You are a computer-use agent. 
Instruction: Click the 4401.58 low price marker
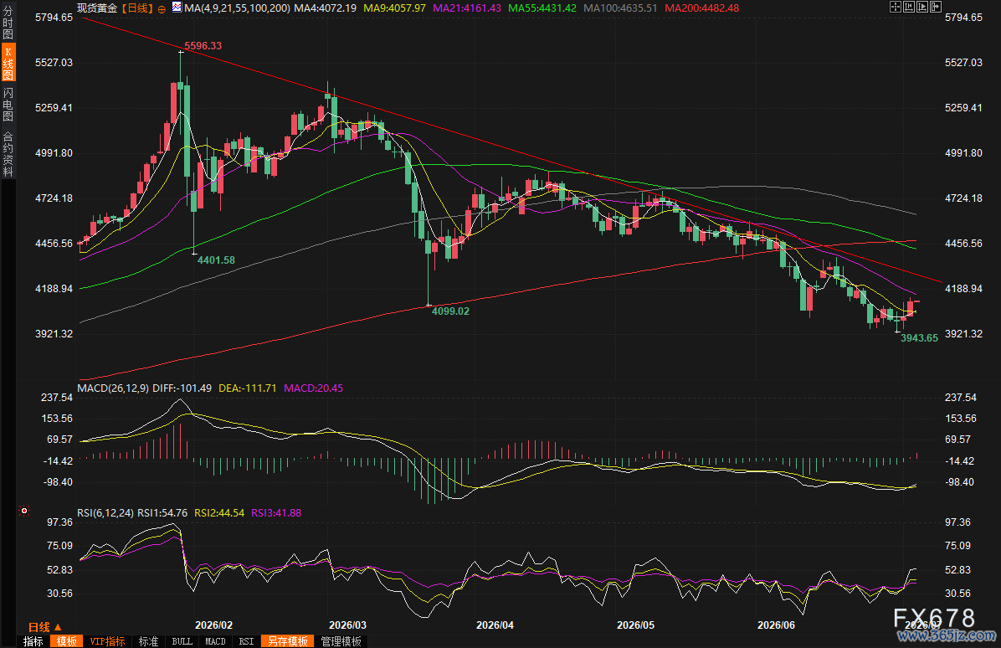pyautogui.click(x=216, y=260)
